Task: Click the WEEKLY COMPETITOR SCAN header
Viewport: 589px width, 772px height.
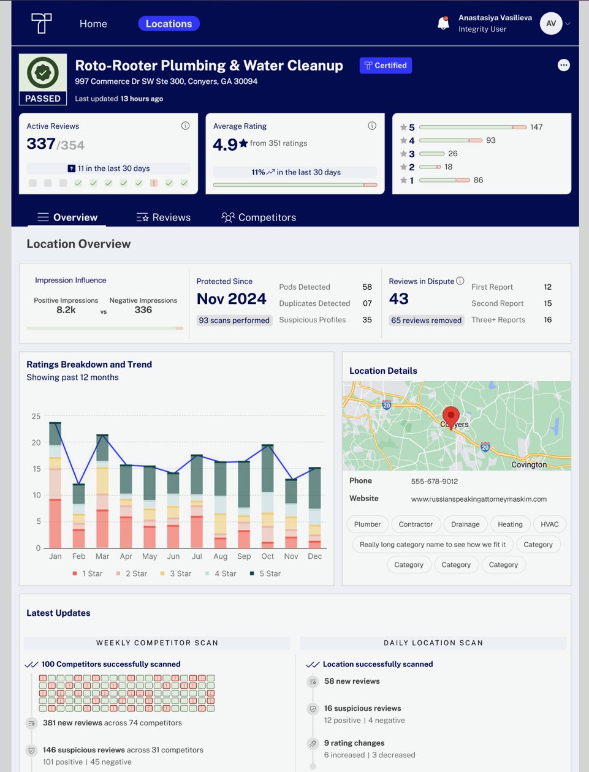Action: point(157,643)
